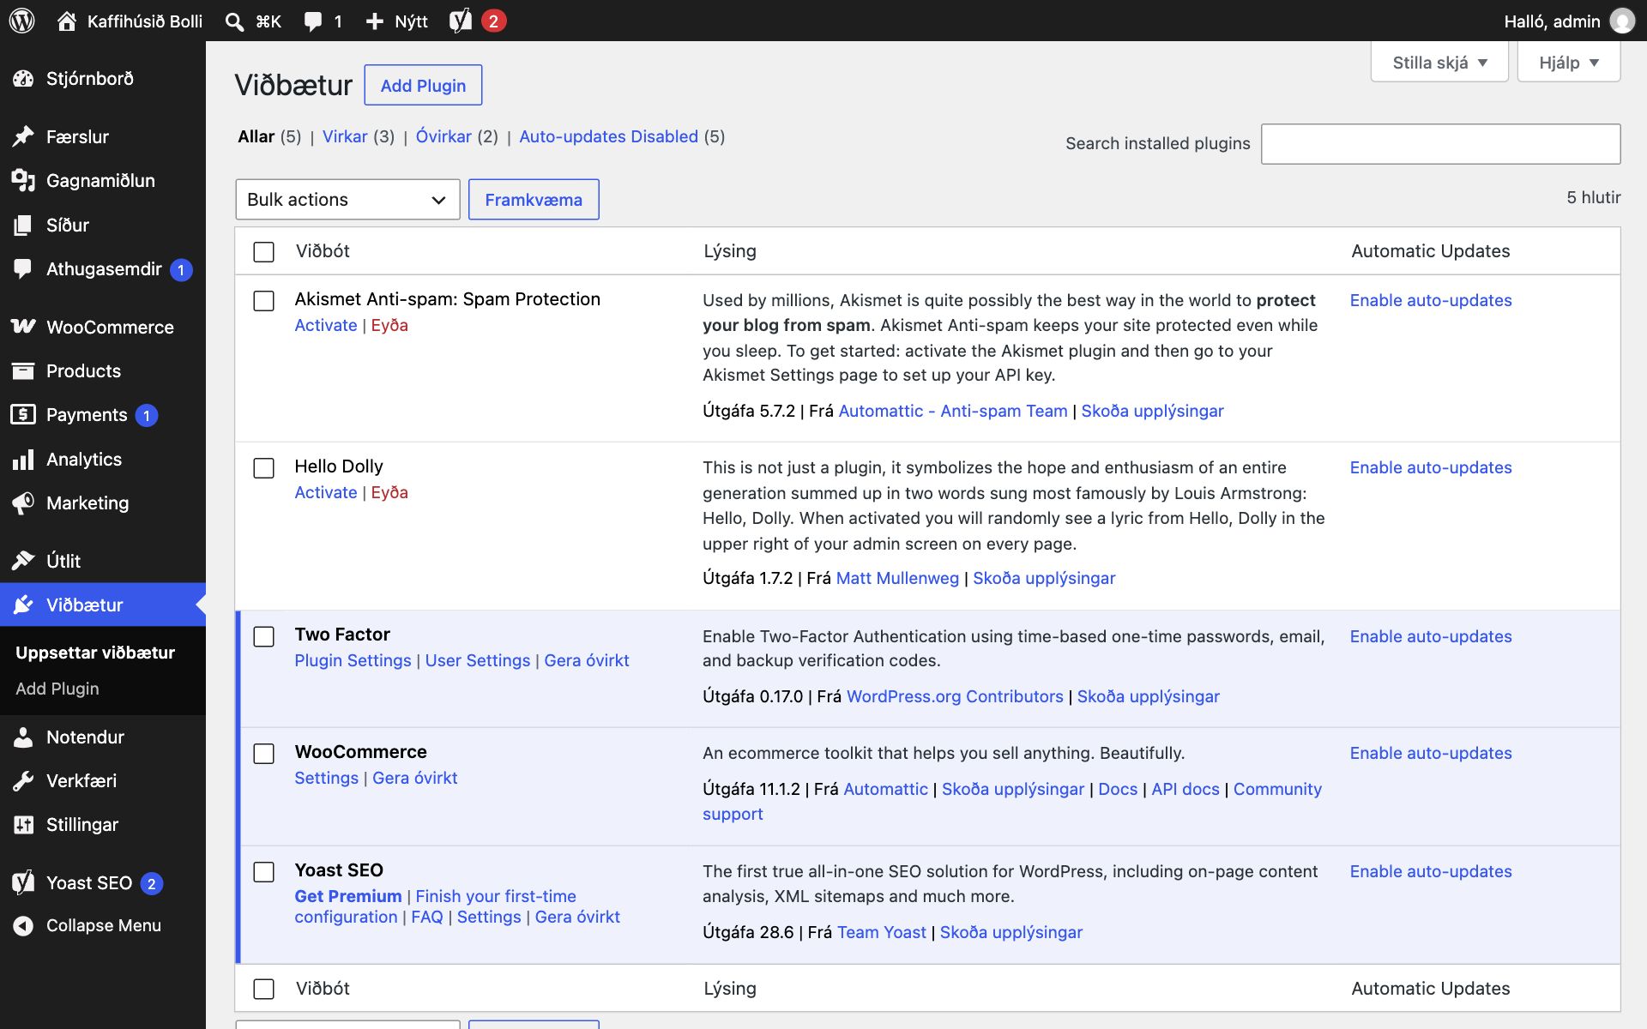1647x1029 pixels.
Task: Activate the Akismet Anti-spam plugin
Action: click(326, 325)
